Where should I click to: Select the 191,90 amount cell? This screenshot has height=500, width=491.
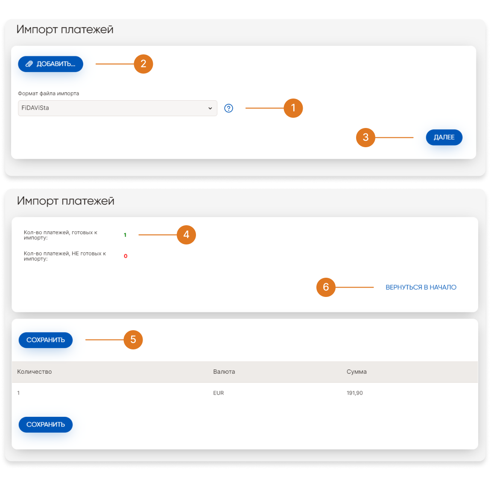click(355, 393)
